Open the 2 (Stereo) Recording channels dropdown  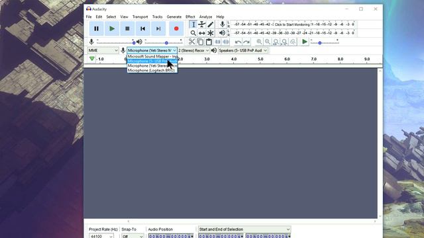[193, 50]
